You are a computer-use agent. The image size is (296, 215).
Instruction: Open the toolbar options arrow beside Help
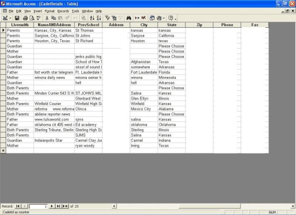(x=176, y=18)
